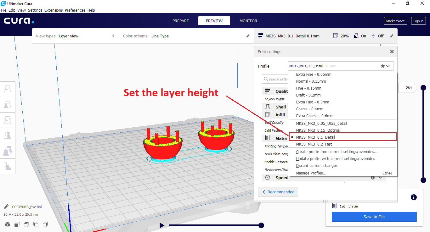
Task: Choose Update profile with current settings/overrides
Action: [x=343, y=159]
